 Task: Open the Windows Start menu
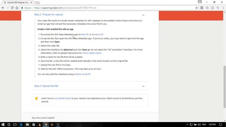(x=3, y=125)
